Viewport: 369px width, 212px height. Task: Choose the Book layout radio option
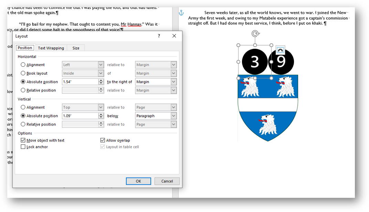[23, 73]
